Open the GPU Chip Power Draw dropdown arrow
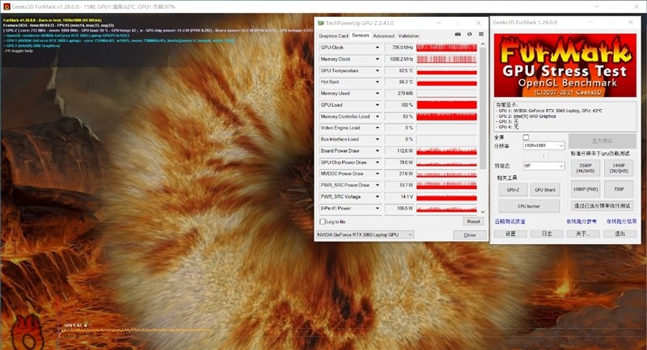This screenshot has height=350, width=647. coord(377,162)
